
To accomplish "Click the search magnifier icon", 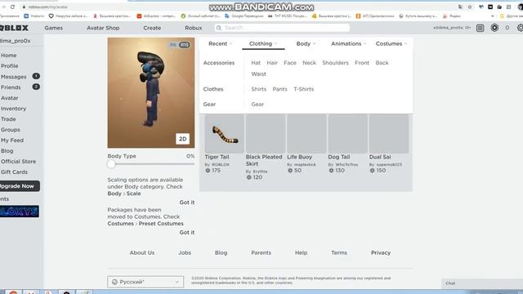I will click(x=219, y=28).
